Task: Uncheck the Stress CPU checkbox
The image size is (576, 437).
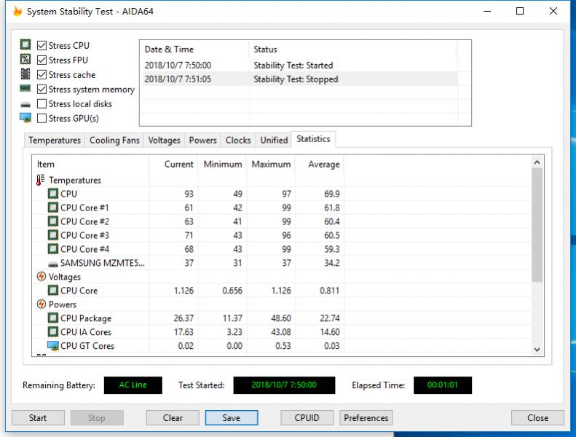Action: click(x=42, y=46)
